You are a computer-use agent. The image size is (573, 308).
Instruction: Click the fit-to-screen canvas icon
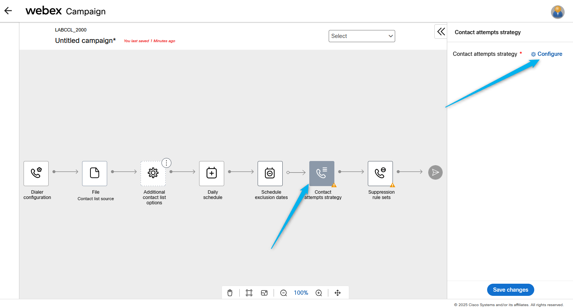click(249, 293)
